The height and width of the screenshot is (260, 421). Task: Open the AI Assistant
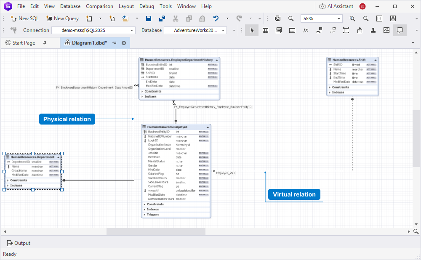[336, 6]
